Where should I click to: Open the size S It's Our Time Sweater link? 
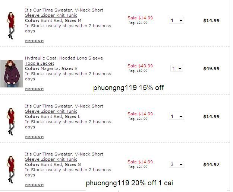click(x=64, y=157)
